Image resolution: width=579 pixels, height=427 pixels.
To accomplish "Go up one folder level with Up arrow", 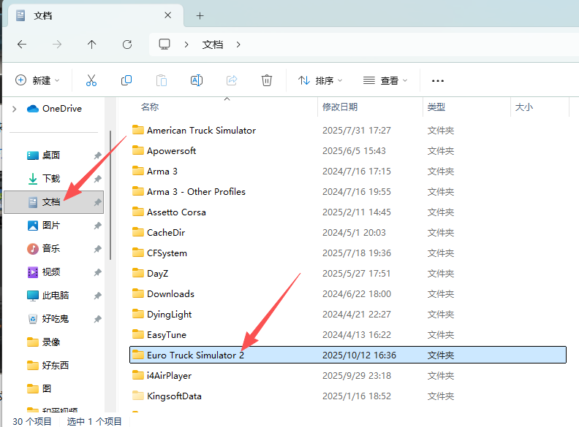I will (91, 45).
